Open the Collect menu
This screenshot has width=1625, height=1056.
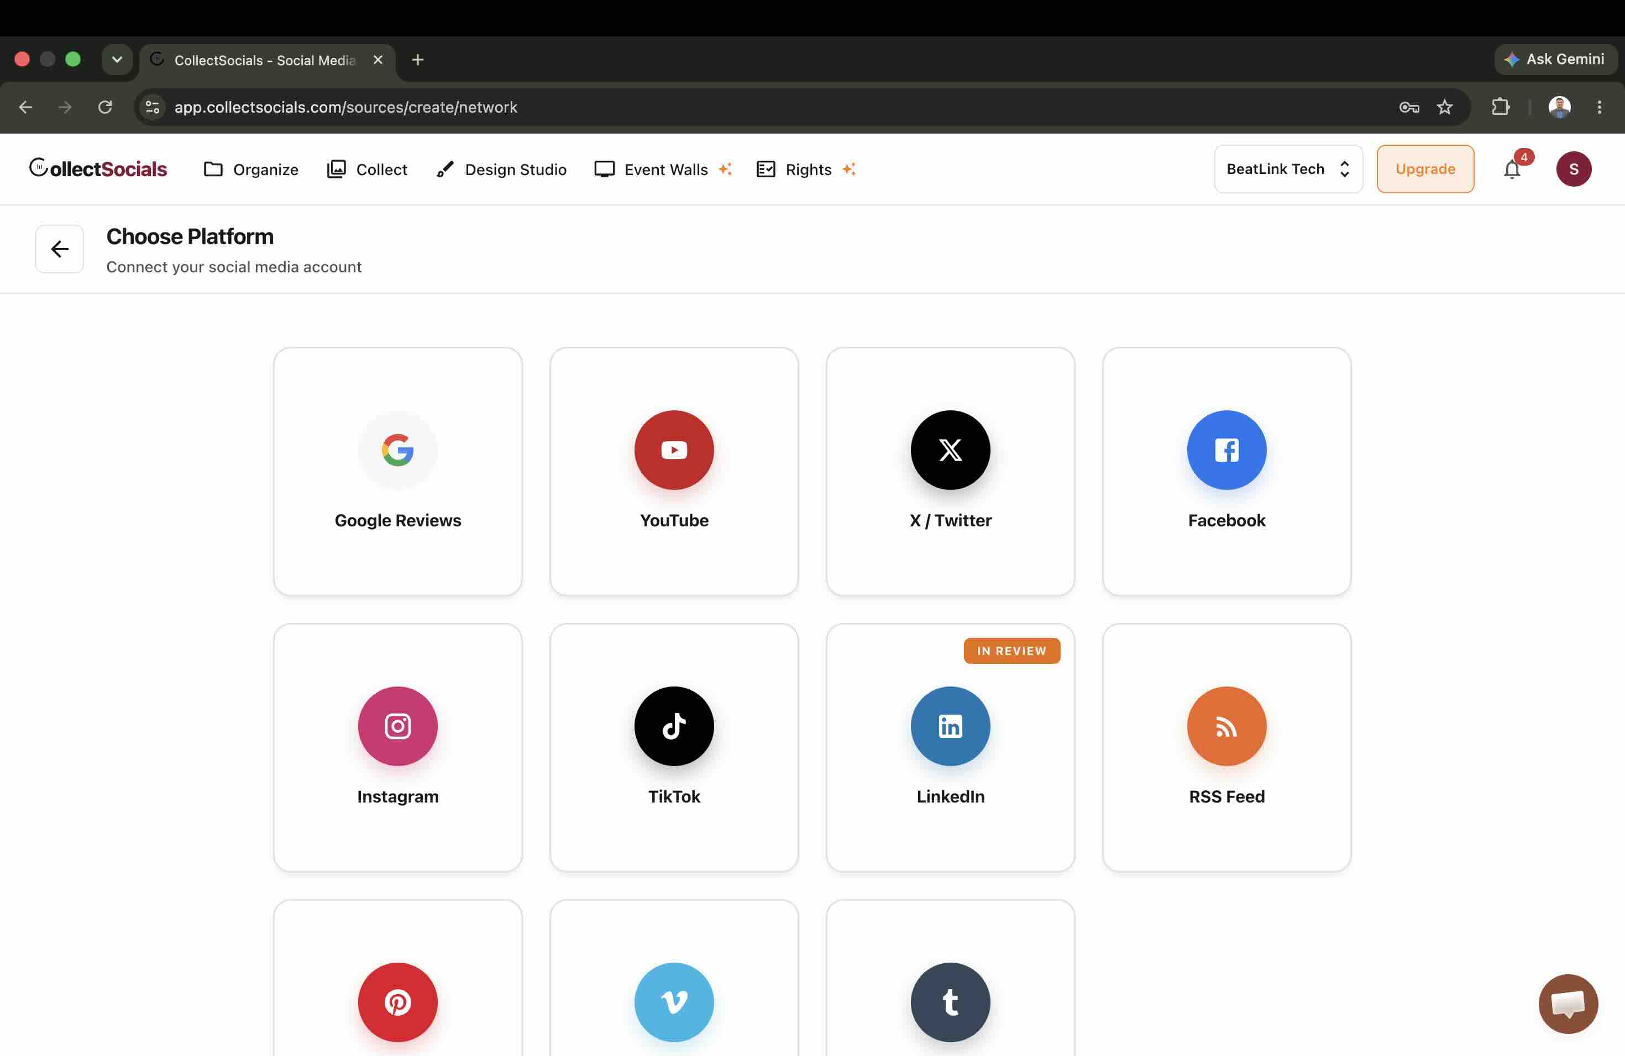366,169
